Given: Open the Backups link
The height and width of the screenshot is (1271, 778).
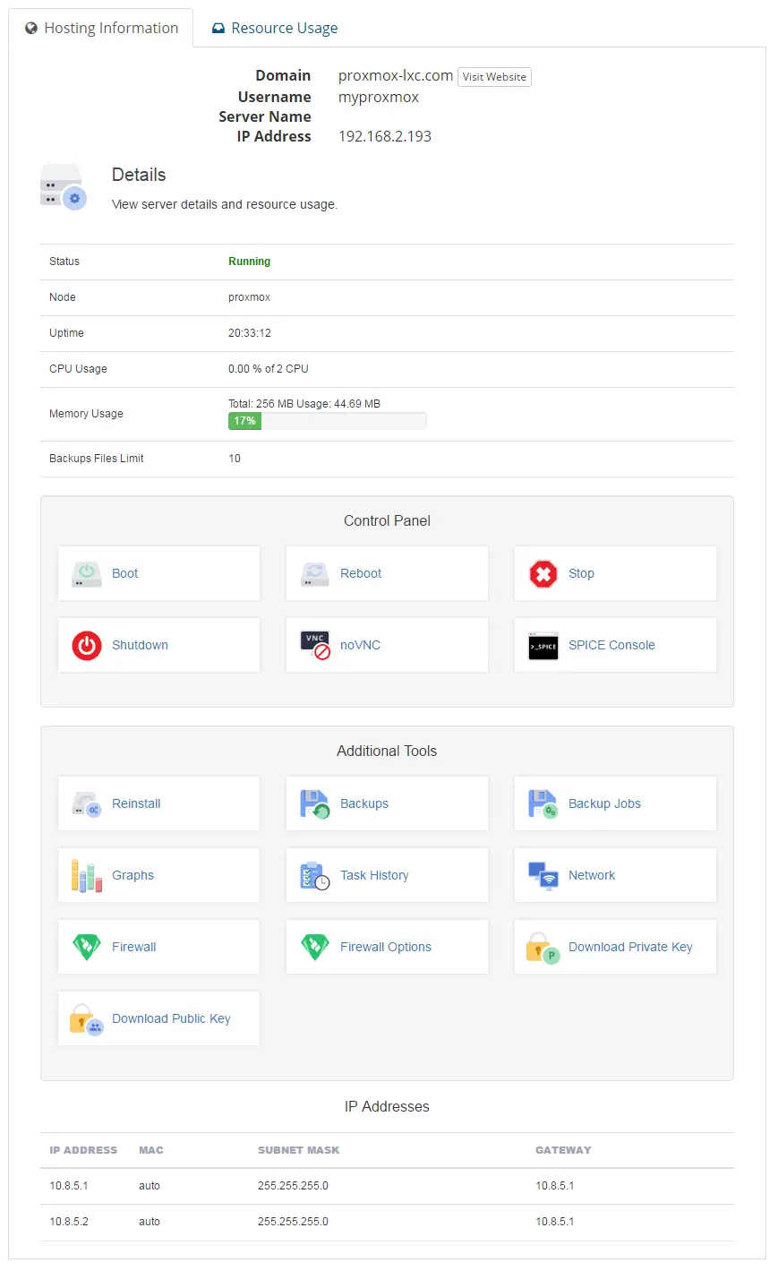Looking at the screenshot, I should [x=364, y=803].
